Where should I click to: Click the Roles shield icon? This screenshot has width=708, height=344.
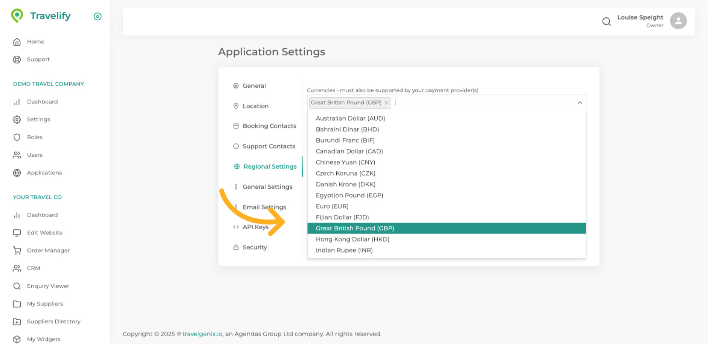pyautogui.click(x=17, y=137)
